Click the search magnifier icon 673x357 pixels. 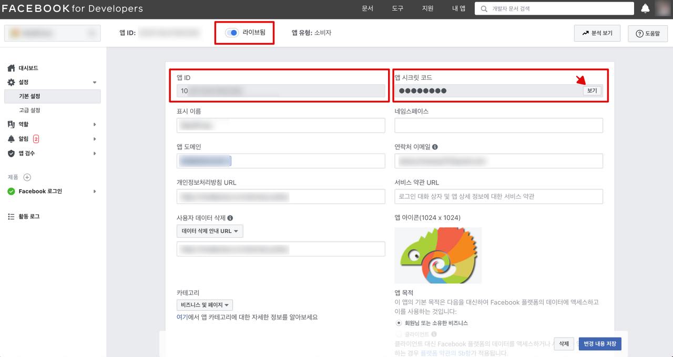click(x=484, y=9)
